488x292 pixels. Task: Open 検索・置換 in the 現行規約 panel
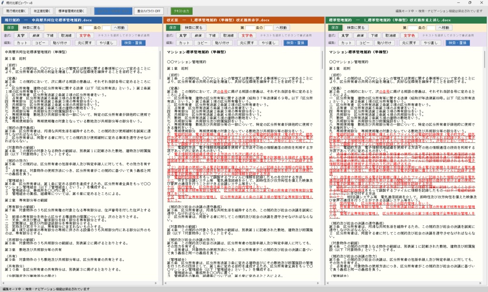pyautogui.click(x=133, y=43)
